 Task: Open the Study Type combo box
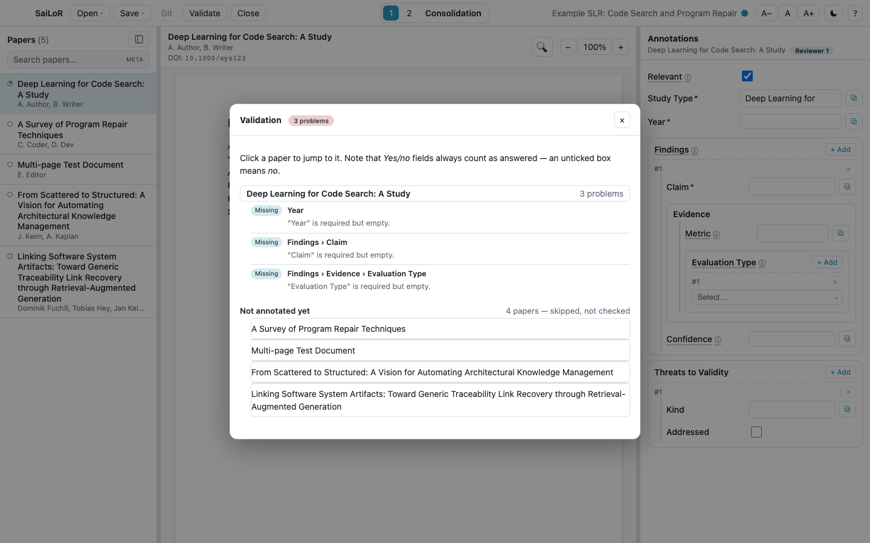click(x=790, y=98)
